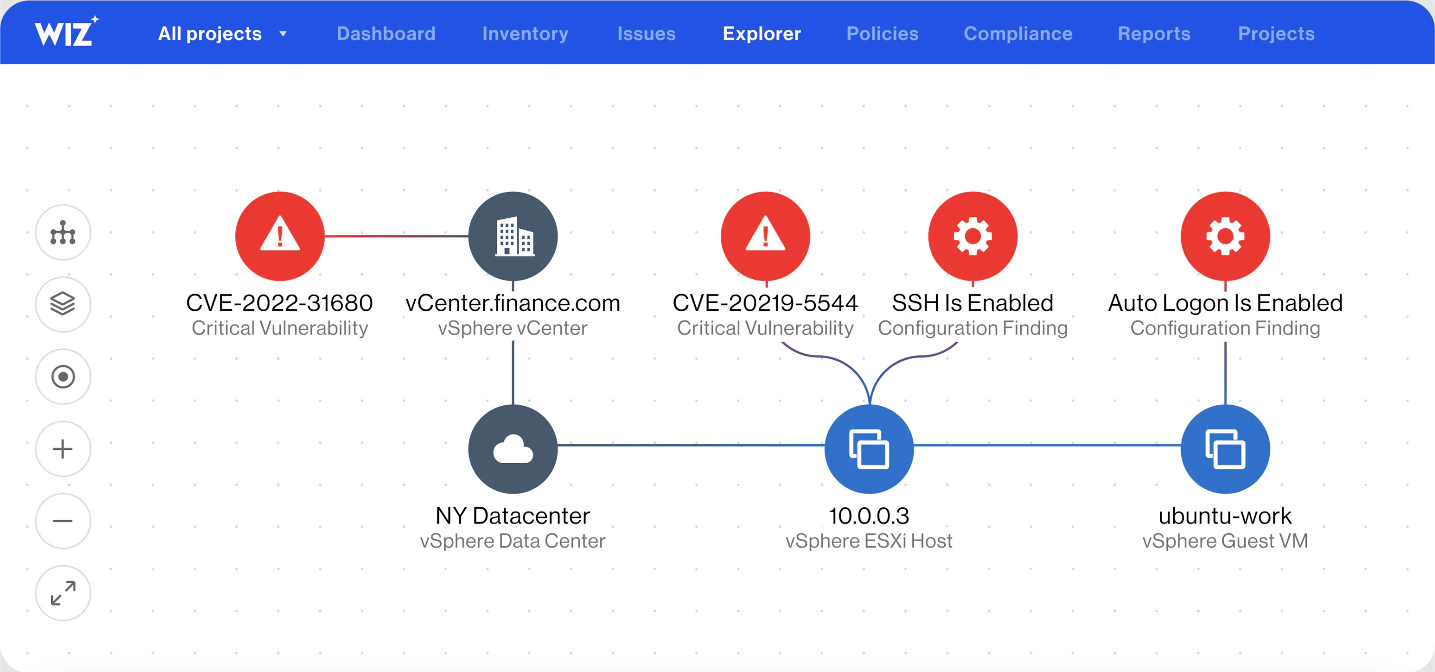Viewport: 1435px width, 672px height.
Task: Open the All projects dropdown
Action: [x=222, y=33]
